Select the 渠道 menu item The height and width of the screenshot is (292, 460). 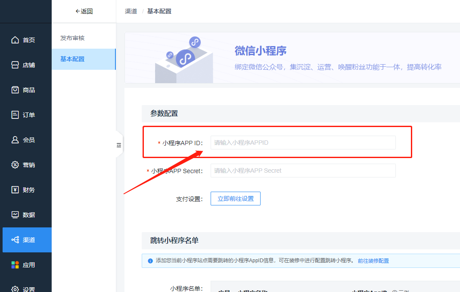(27, 240)
